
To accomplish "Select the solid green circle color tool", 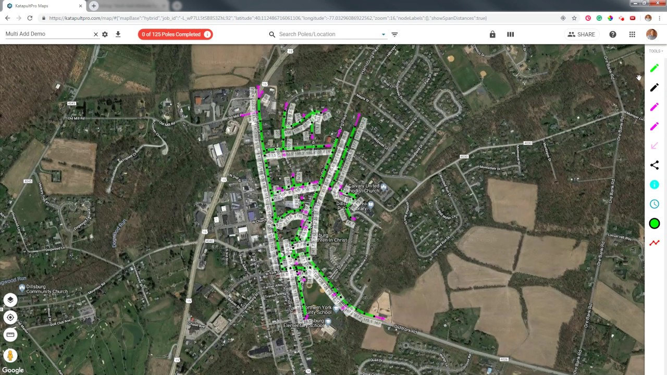I will tap(654, 223).
